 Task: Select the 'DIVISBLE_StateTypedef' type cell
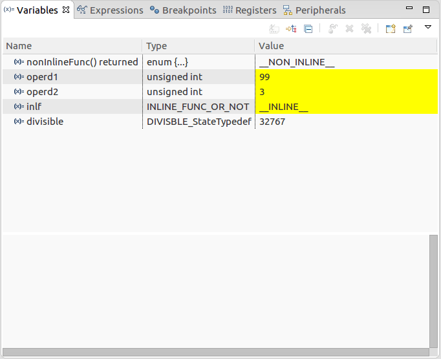pyautogui.click(x=199, y=122)
